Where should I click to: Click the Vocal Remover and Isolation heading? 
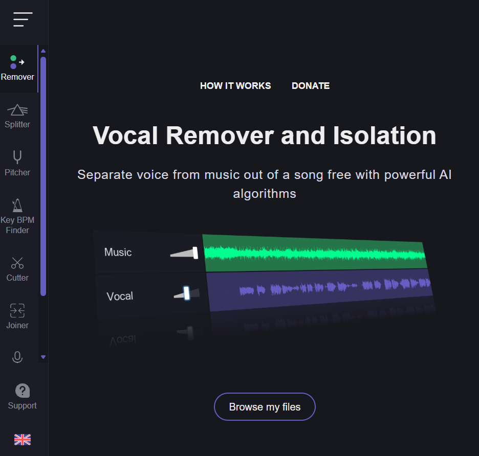[x=264, y=135]
